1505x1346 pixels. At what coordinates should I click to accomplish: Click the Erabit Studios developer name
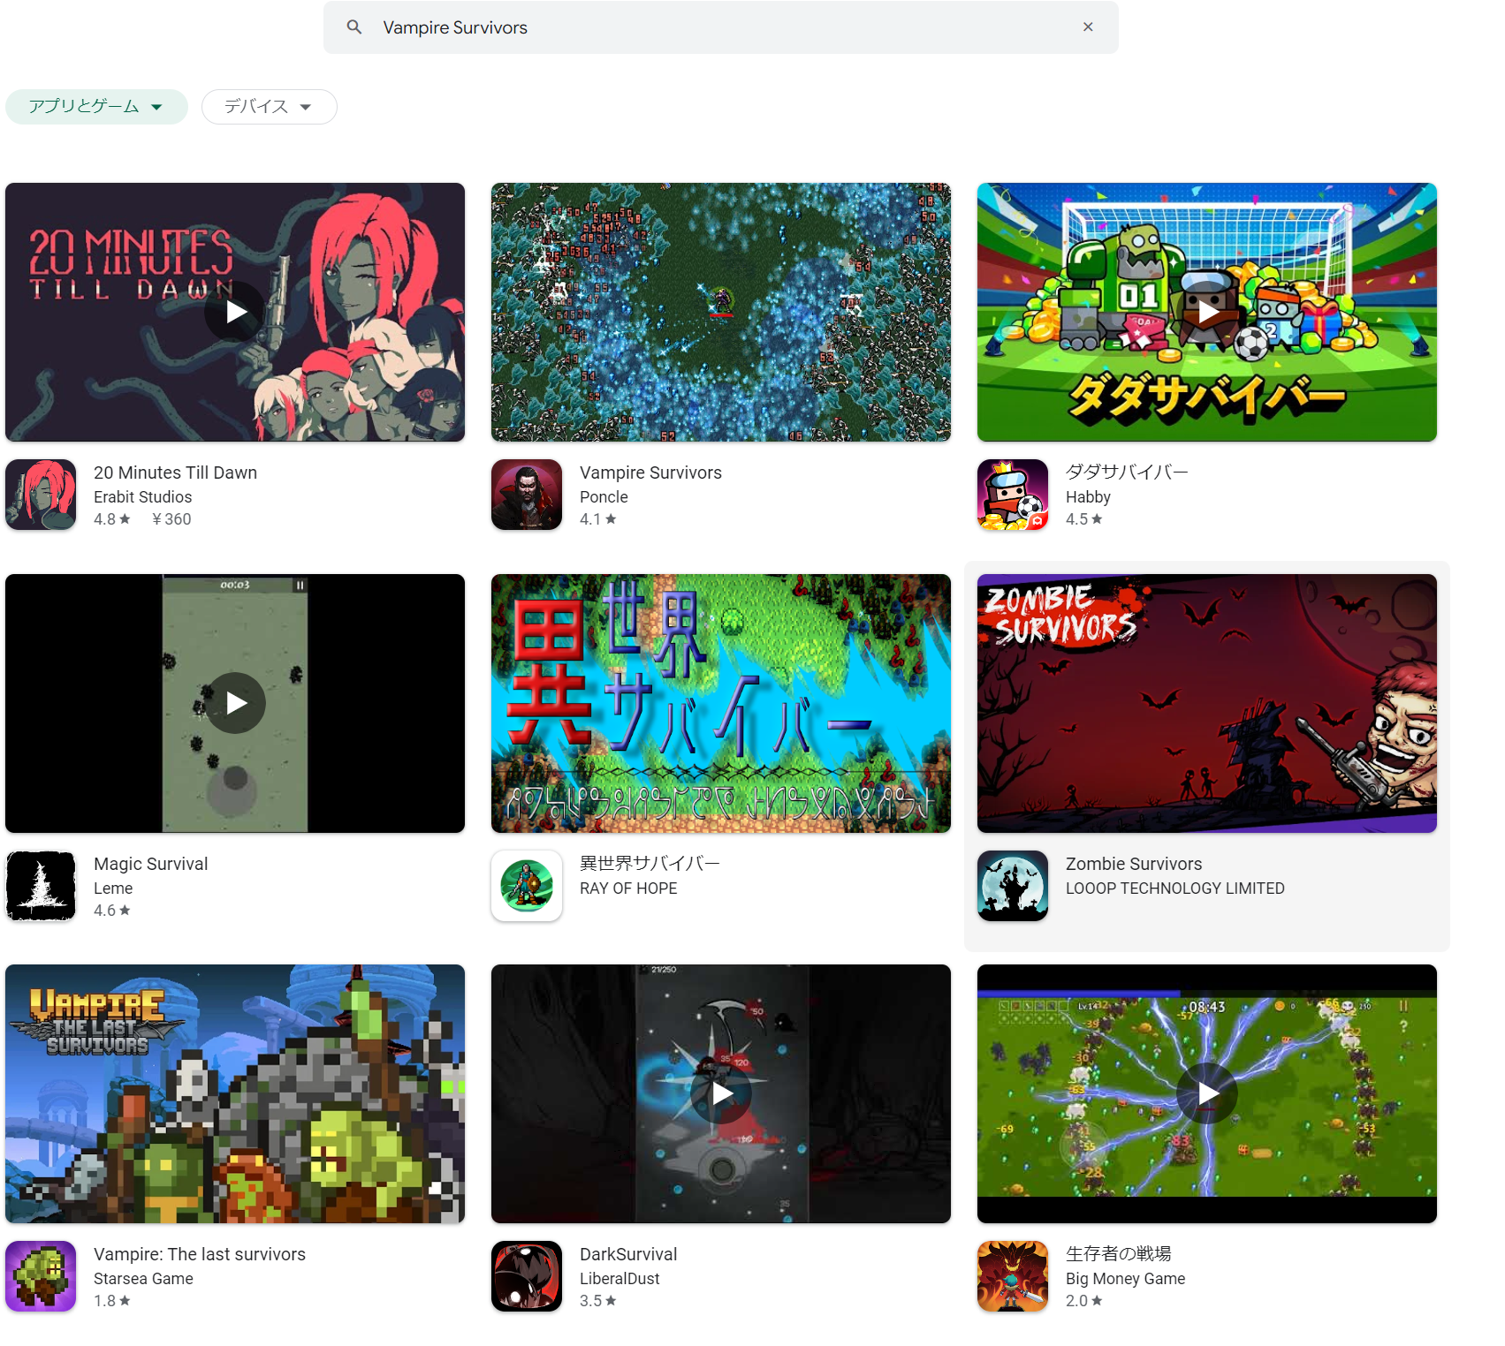click(x=142, y=497)
